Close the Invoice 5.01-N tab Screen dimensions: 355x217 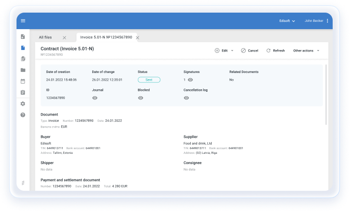tap(137, 37)
